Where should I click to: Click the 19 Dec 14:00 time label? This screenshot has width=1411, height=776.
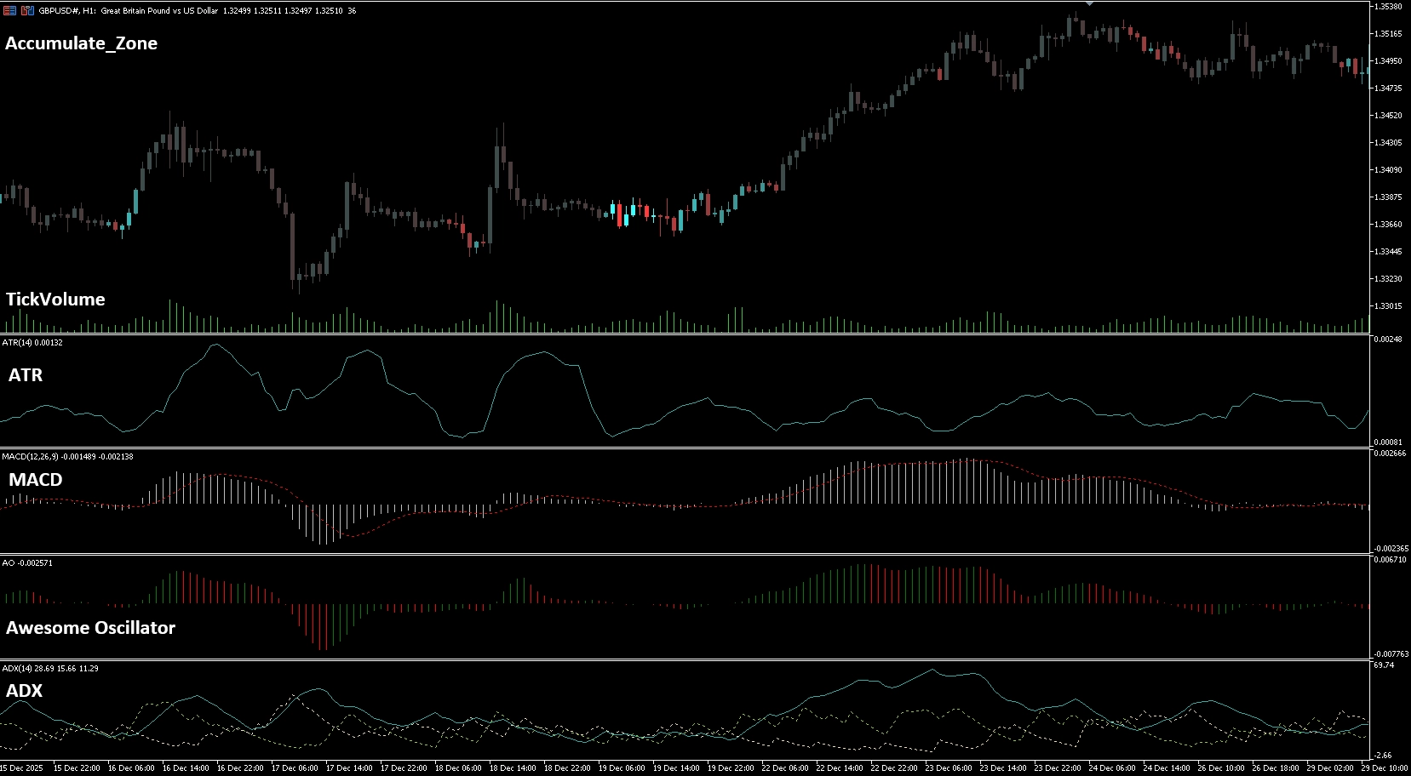[676, 768]
